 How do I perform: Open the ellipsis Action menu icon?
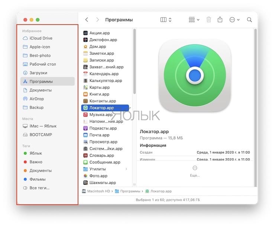point(232,20)
